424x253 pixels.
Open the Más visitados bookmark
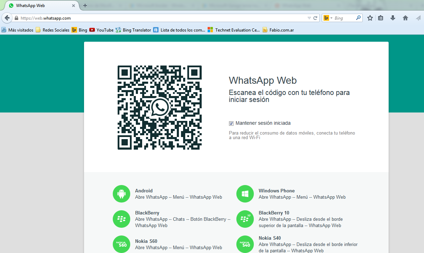18,30
